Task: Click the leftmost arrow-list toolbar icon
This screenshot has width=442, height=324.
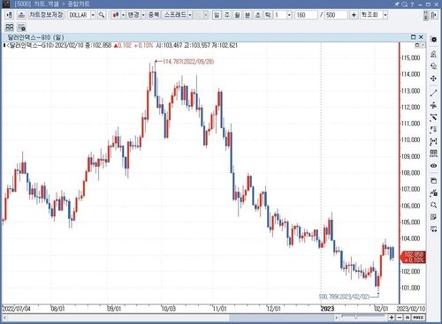Action: 10,15
